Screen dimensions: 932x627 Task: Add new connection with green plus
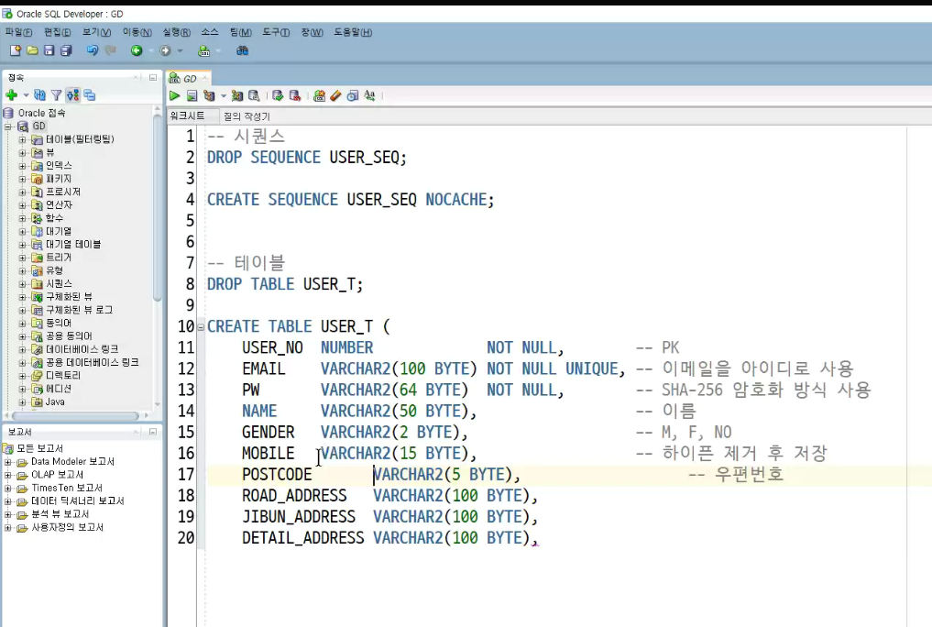click(x=11, y=94)
